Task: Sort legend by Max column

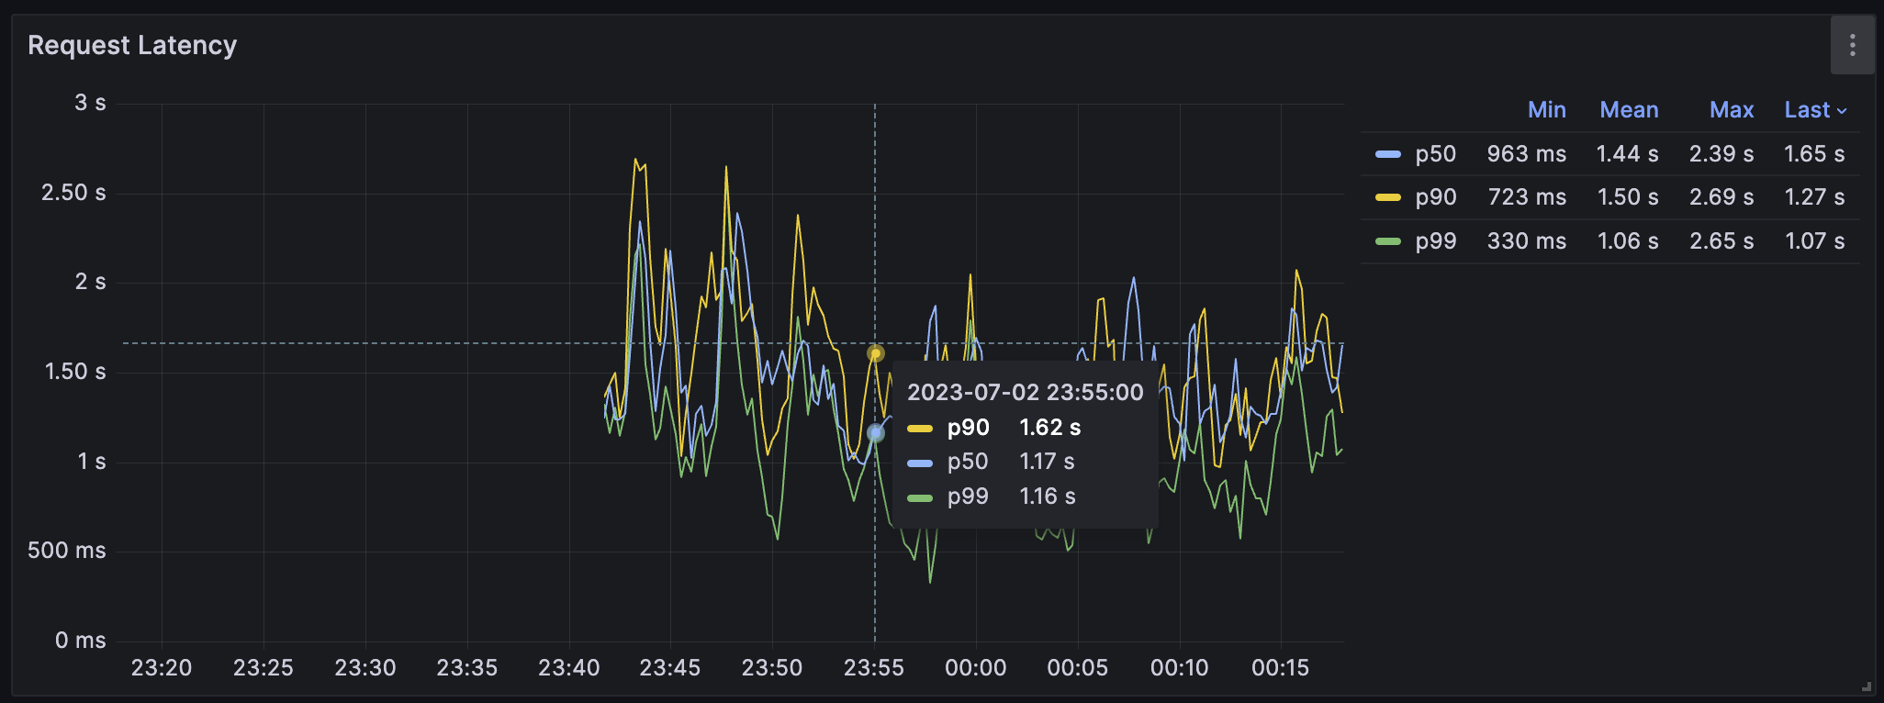Action: click(x=1732, y=110)
